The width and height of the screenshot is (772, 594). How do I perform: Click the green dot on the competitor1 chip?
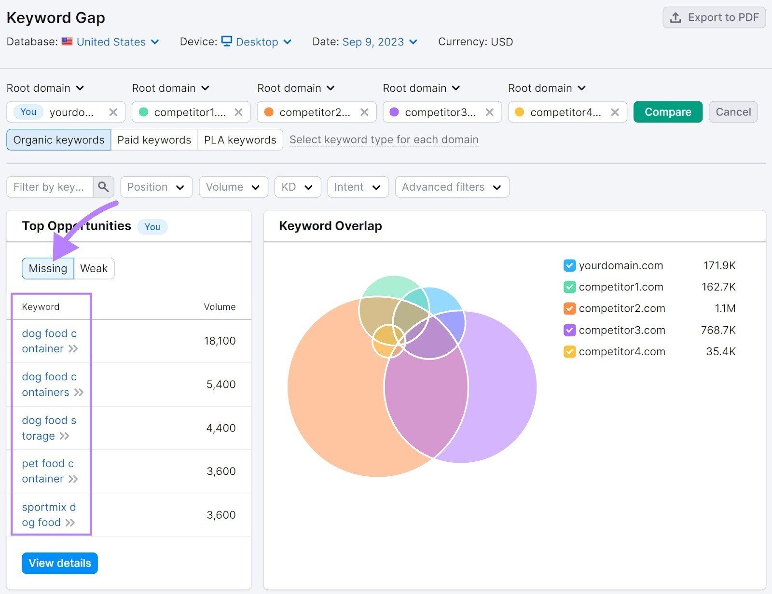click(143, 112)
